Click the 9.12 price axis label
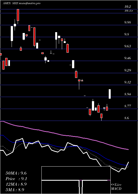Viewport: 138px width, 194px height. [x=128, y=82]
